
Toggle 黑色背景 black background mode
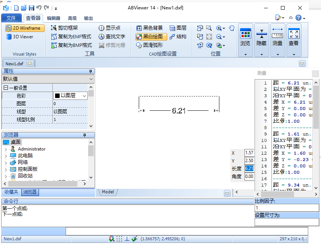(149, 28)
